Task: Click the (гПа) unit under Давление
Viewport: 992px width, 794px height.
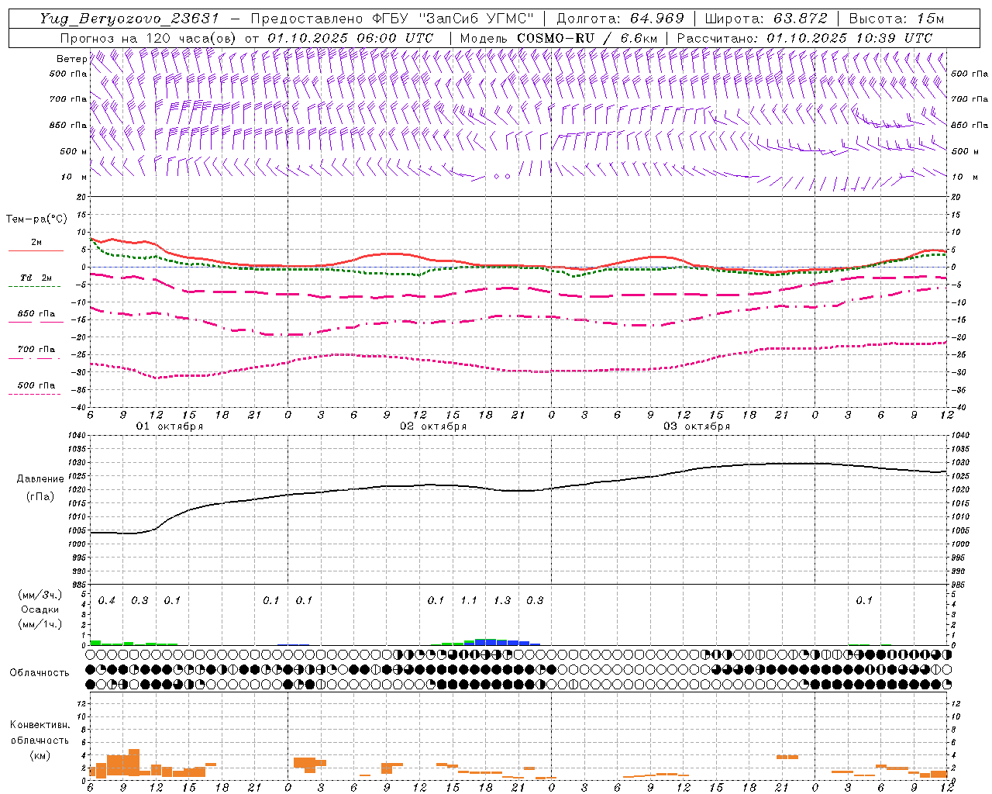Action: (40, 497)
